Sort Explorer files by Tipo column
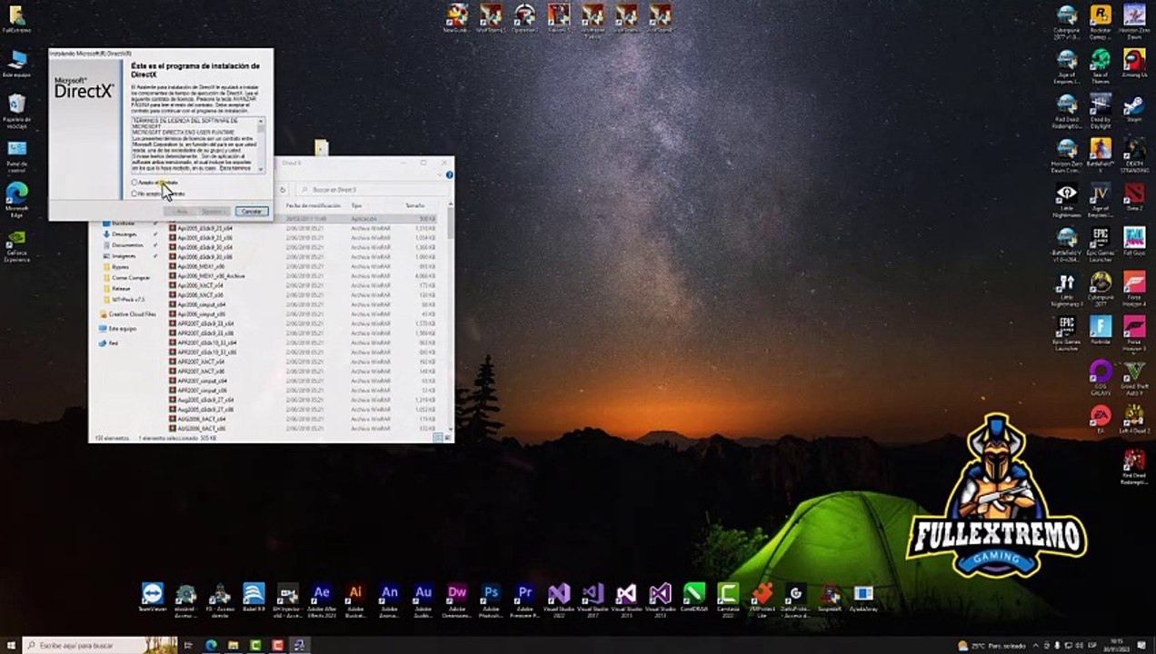 pos(357,206)
